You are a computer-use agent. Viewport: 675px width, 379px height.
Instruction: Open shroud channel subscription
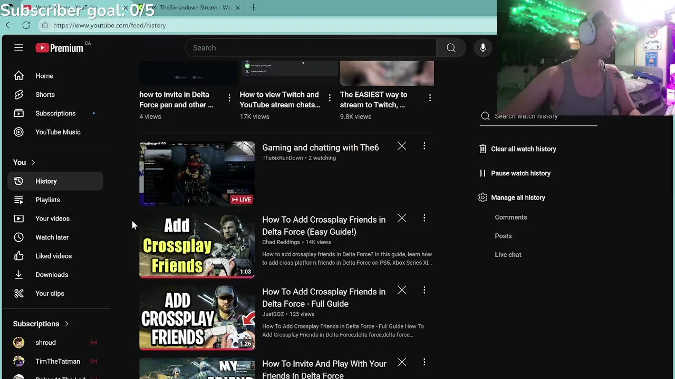(x=55, y=343)
